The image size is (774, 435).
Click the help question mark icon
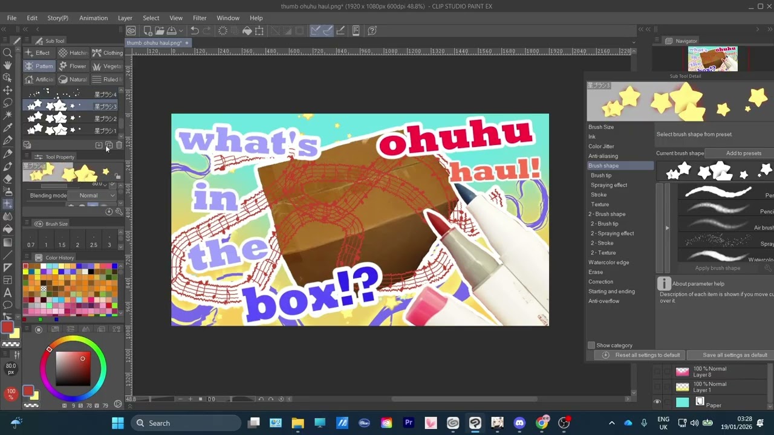tap(372, 31)
